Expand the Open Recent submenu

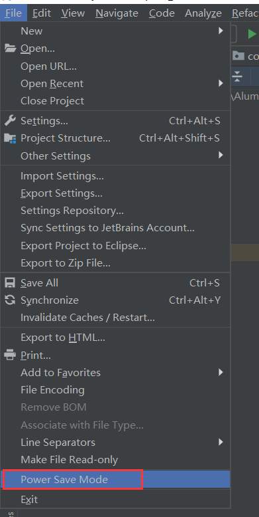point(115,84)
